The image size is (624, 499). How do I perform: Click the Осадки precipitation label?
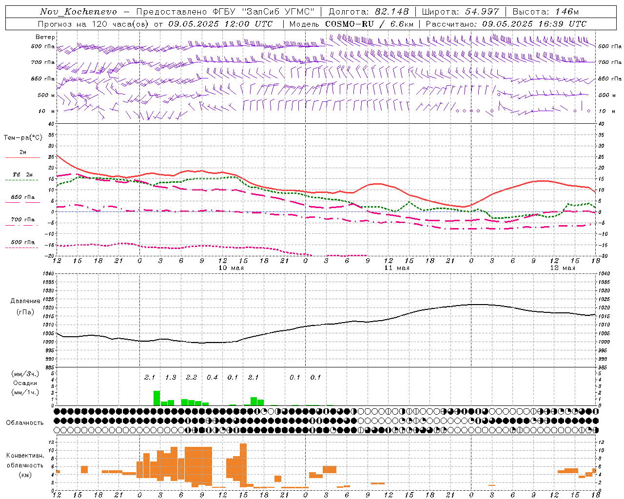(25, 383)
